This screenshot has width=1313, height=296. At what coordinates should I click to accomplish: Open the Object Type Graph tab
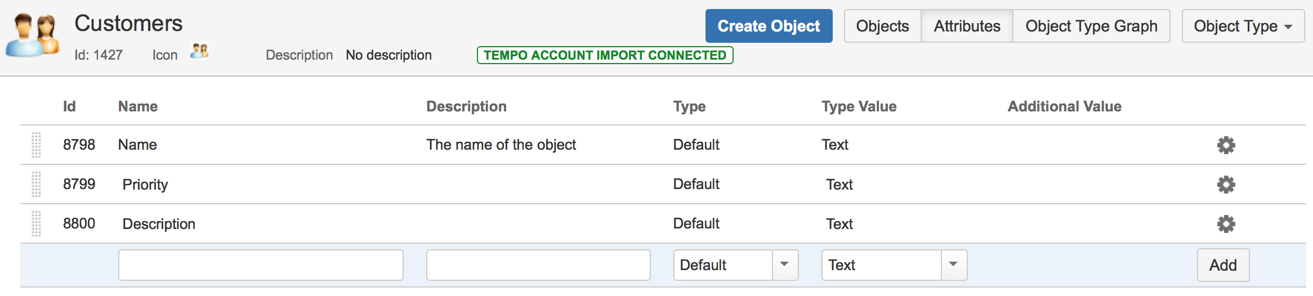coord(1091,26)
